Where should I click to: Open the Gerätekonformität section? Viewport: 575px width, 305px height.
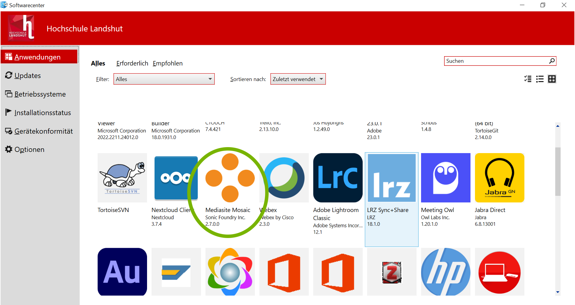click(43, 131)
